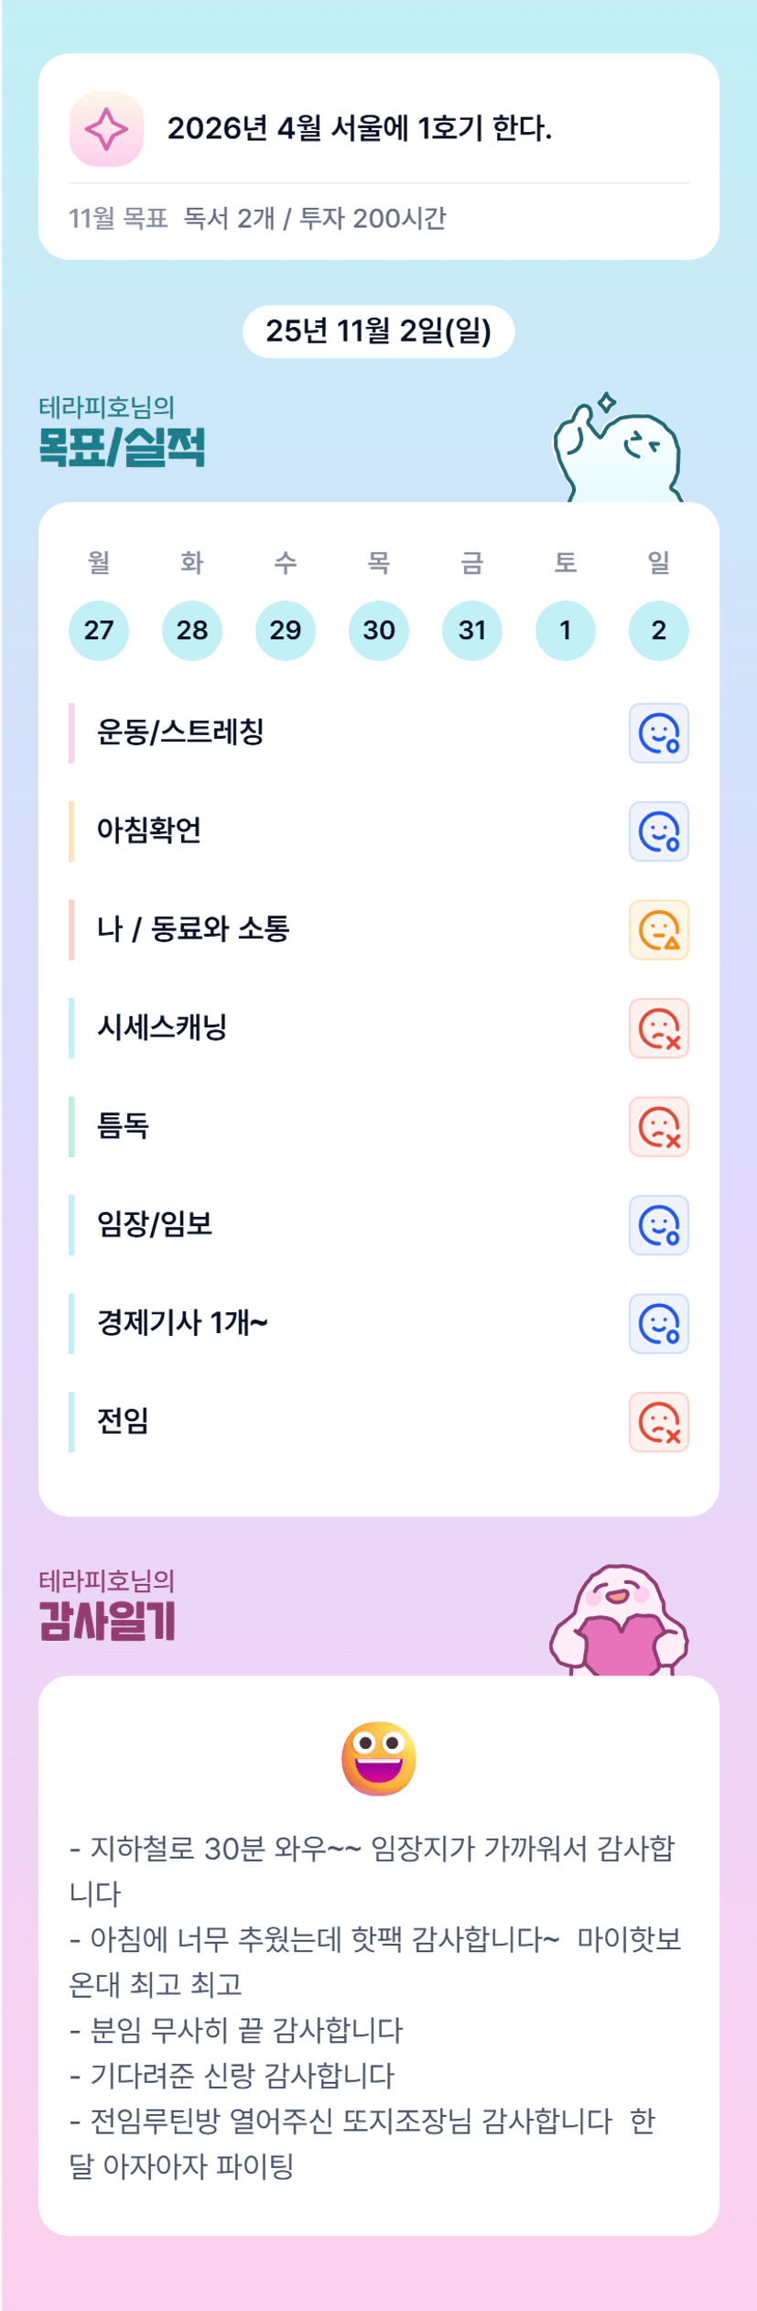Click blue face icon for 경제기사 1개~
The image size is (757, 2311).
click(658, 1324)
